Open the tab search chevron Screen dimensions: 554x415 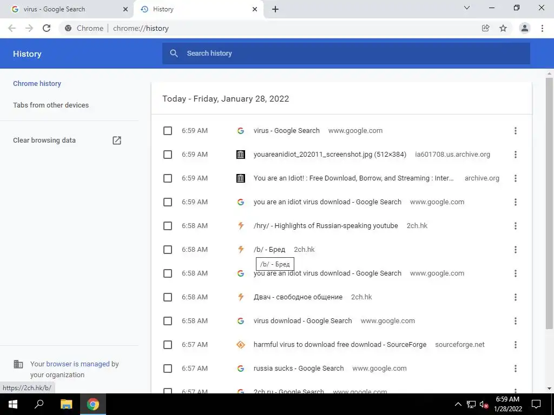(x=467, y=8)
